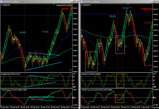
Task: Click the skull icon in the GER30,M2 chart
Action: click(151, 70)
